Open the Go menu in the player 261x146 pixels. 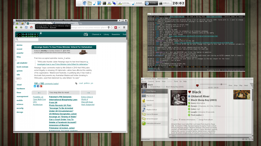coord(180,81)
